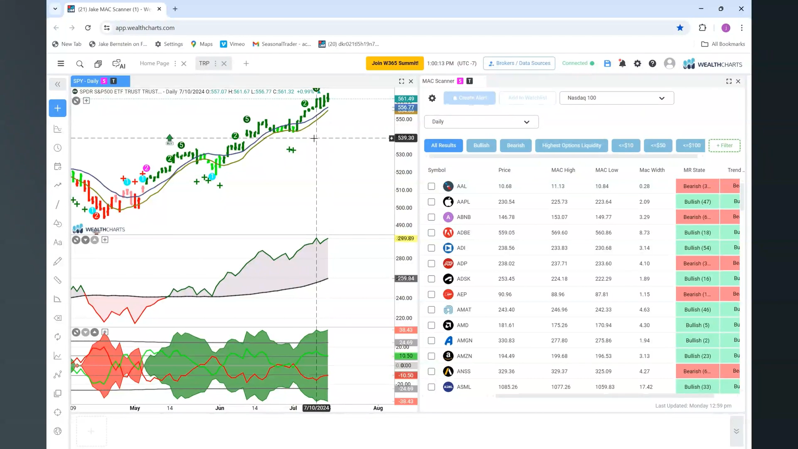Collapse the left toolbar with double chevrons
This screenshot has height=449, width=798.
pyautogui.click(x=58, y=84)
